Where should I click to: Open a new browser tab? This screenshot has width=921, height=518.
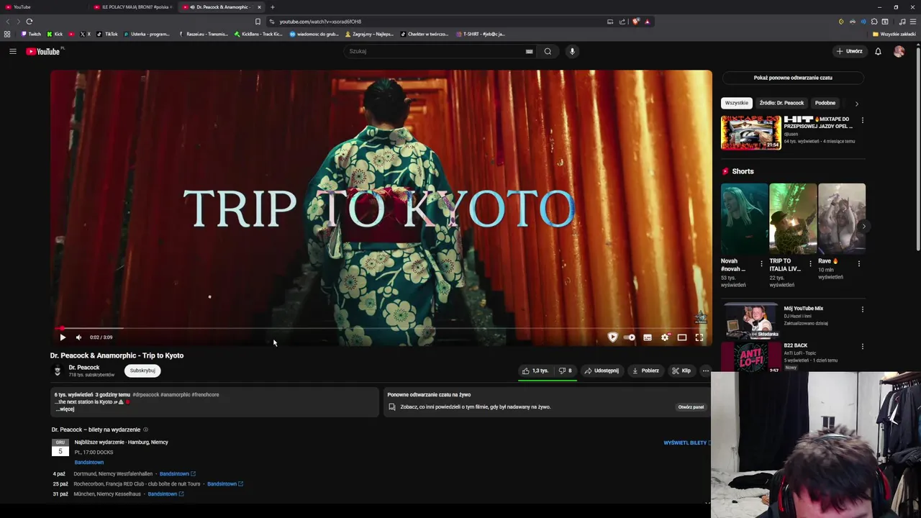(x=272, y=7)
